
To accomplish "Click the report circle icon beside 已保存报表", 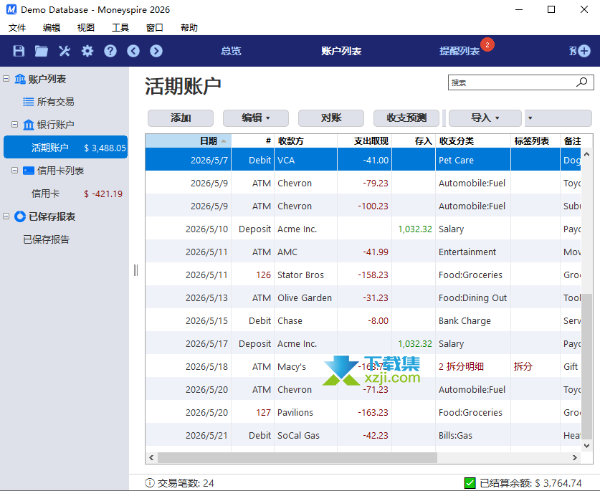I will (x=20, y=216).
